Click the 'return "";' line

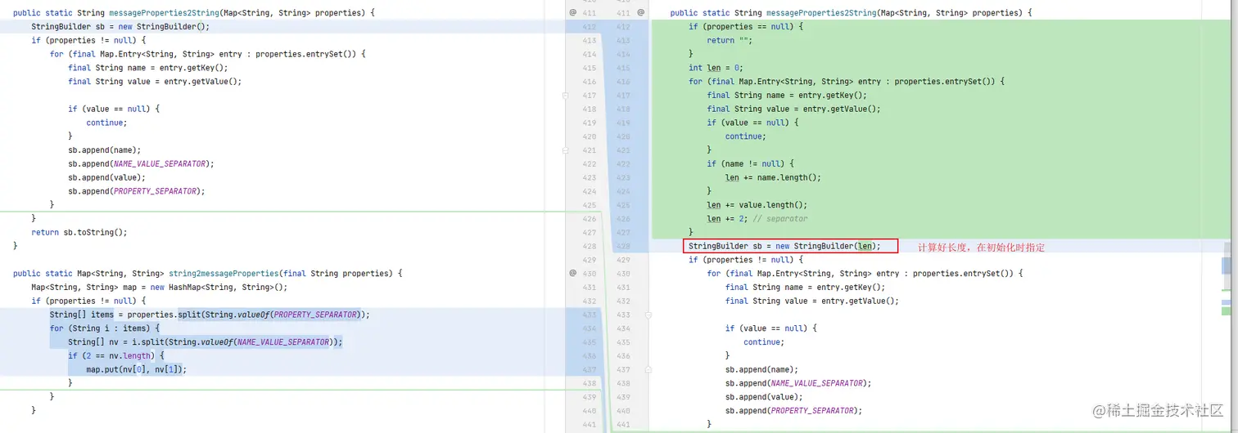(731, 40)
